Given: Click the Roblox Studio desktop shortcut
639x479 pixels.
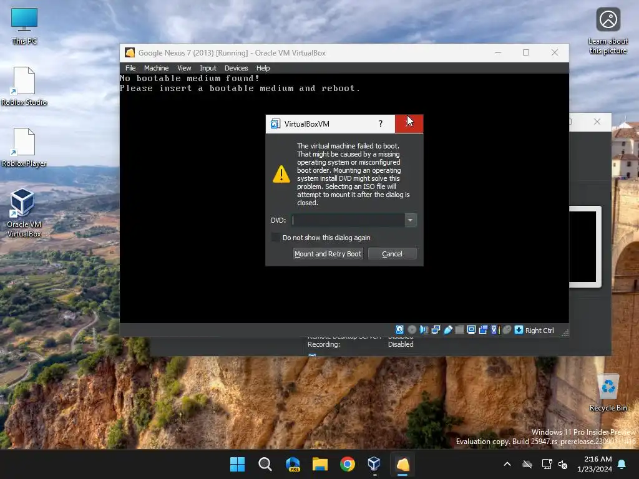Looking at the screenshot, I should (24, 87).
